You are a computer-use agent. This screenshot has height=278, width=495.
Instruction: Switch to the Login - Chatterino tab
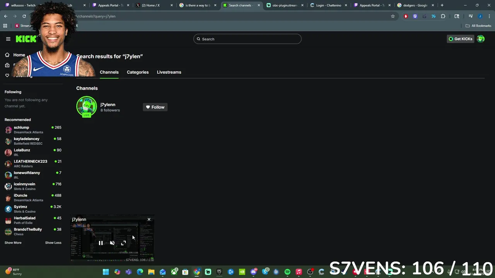click(x=328, y=5)
